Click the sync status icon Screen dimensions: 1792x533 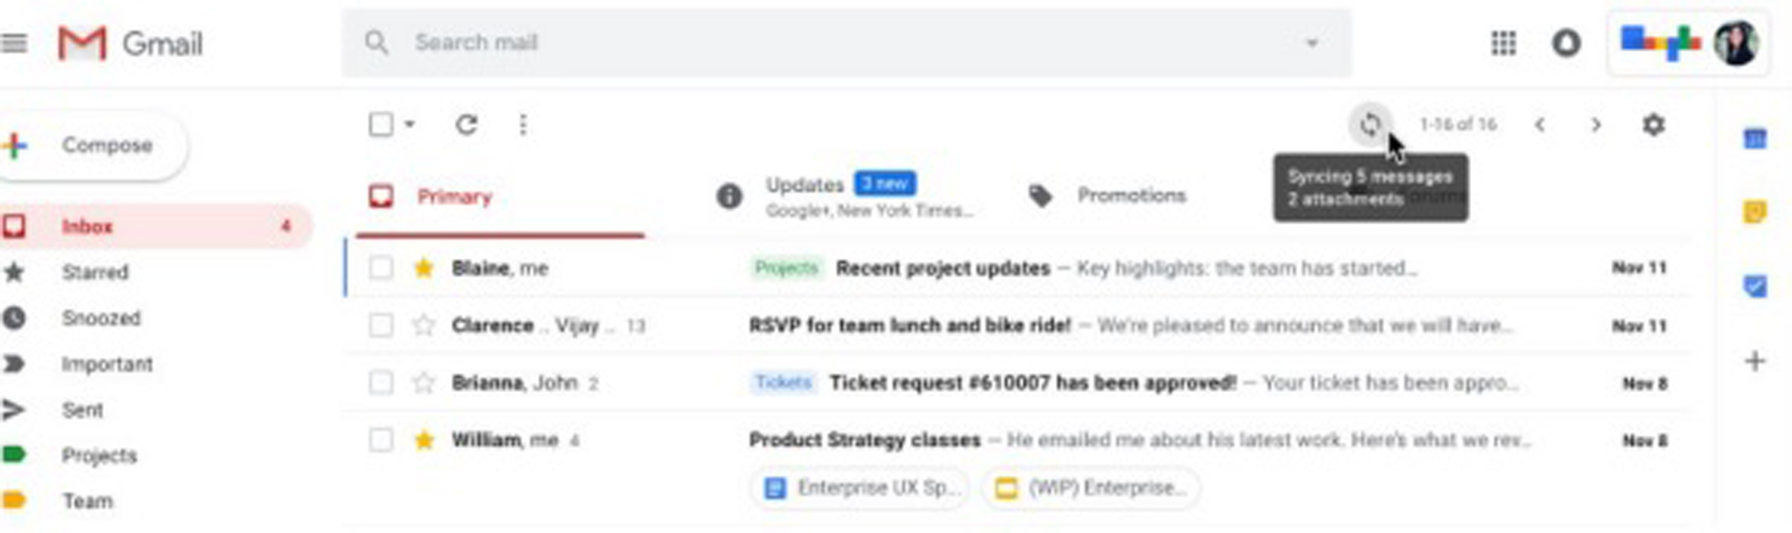point(1369,124)
